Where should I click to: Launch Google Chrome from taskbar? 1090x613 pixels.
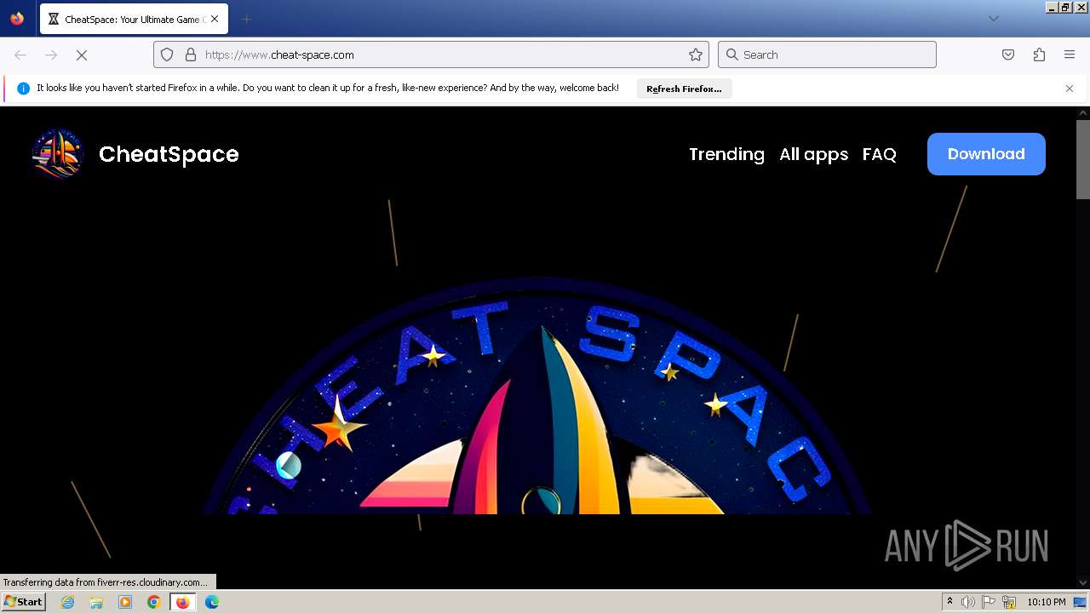(154, 602)
